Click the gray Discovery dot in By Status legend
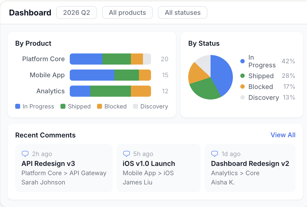Image resolution: width=307 pixels, height=207 pixels. (242, 98)
